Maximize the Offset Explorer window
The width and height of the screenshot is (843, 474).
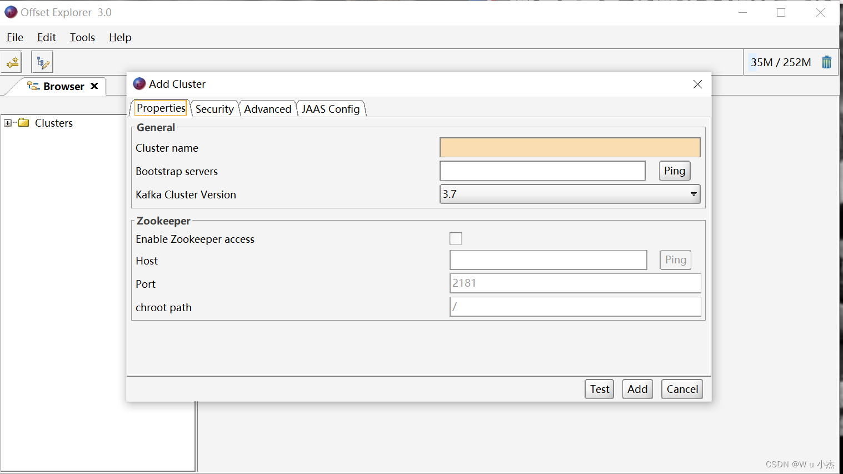[781, 12]
